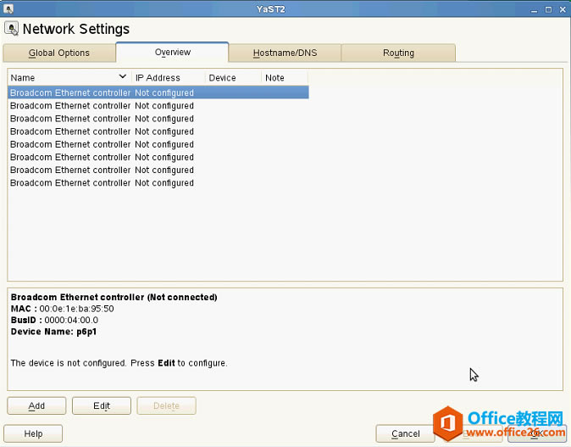Maximize the YaST2 window
The height and width of the screenshot is (447, 571).
[548, 10]
